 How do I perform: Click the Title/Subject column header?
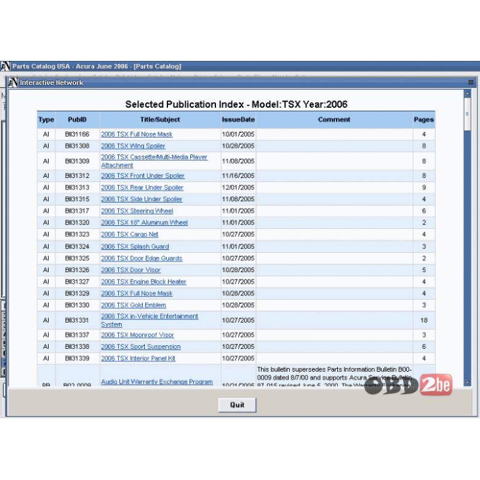[160, 120]
